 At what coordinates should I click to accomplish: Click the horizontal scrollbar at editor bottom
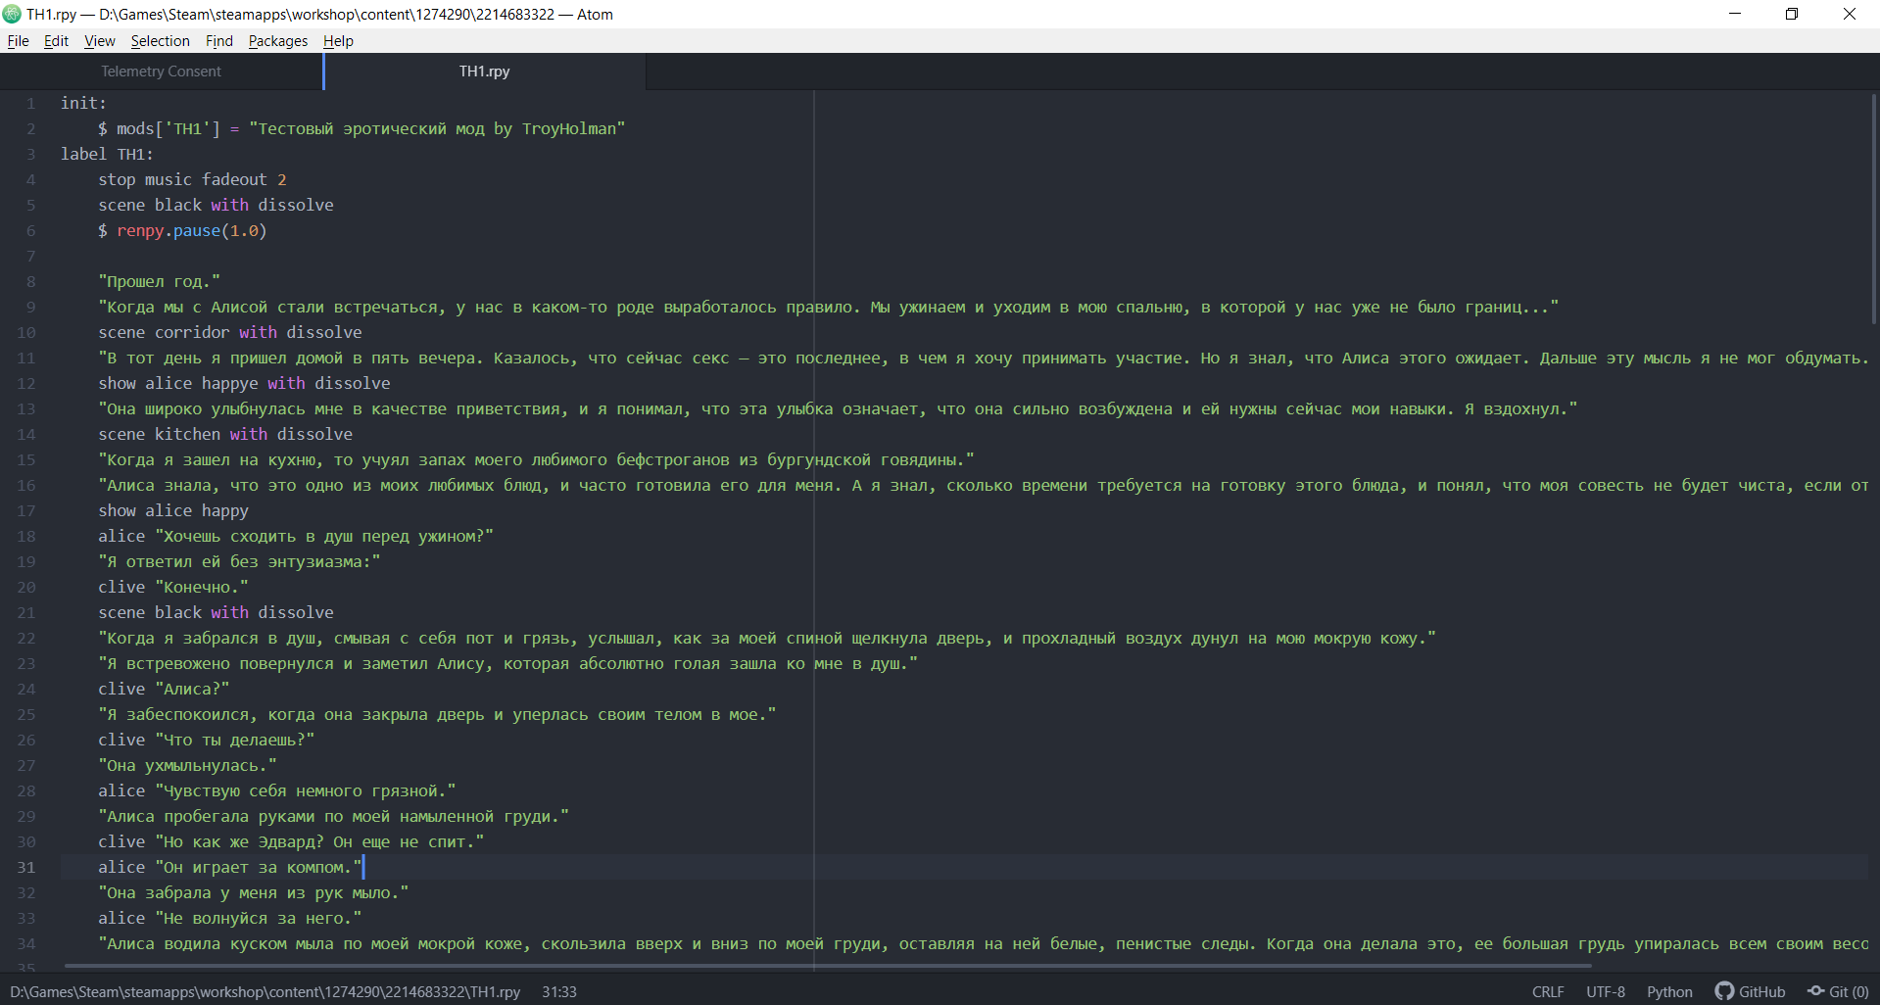pos(784,966)
